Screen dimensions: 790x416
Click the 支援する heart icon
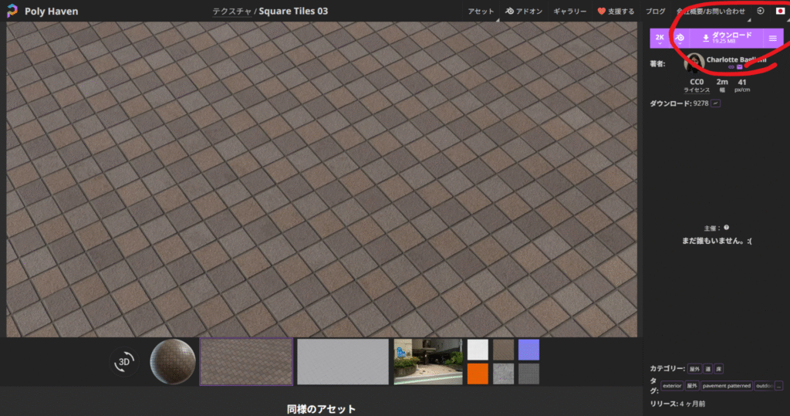pos(601,11)
